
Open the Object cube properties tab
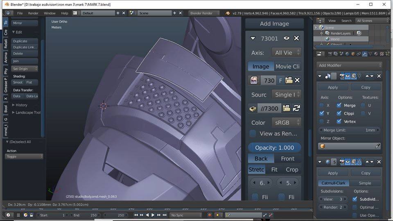353,54
